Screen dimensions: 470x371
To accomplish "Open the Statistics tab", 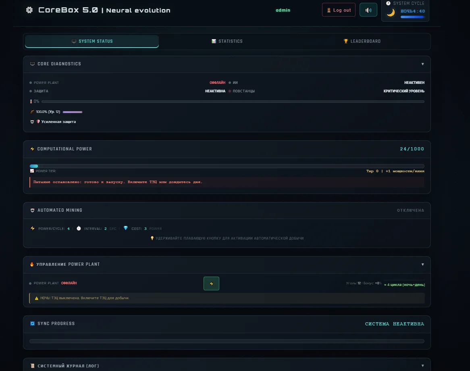I will pos(227,42).
